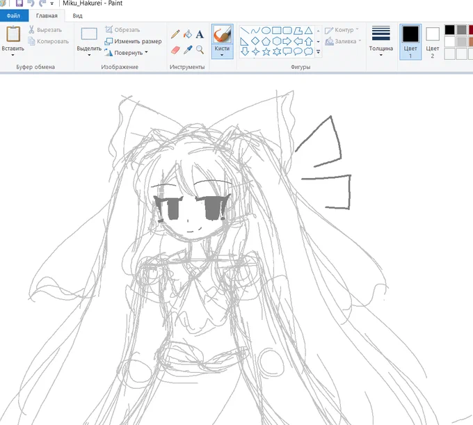Choose the Right arrow shape
Viewport: 473px width, 425px height.
[287, 41]
